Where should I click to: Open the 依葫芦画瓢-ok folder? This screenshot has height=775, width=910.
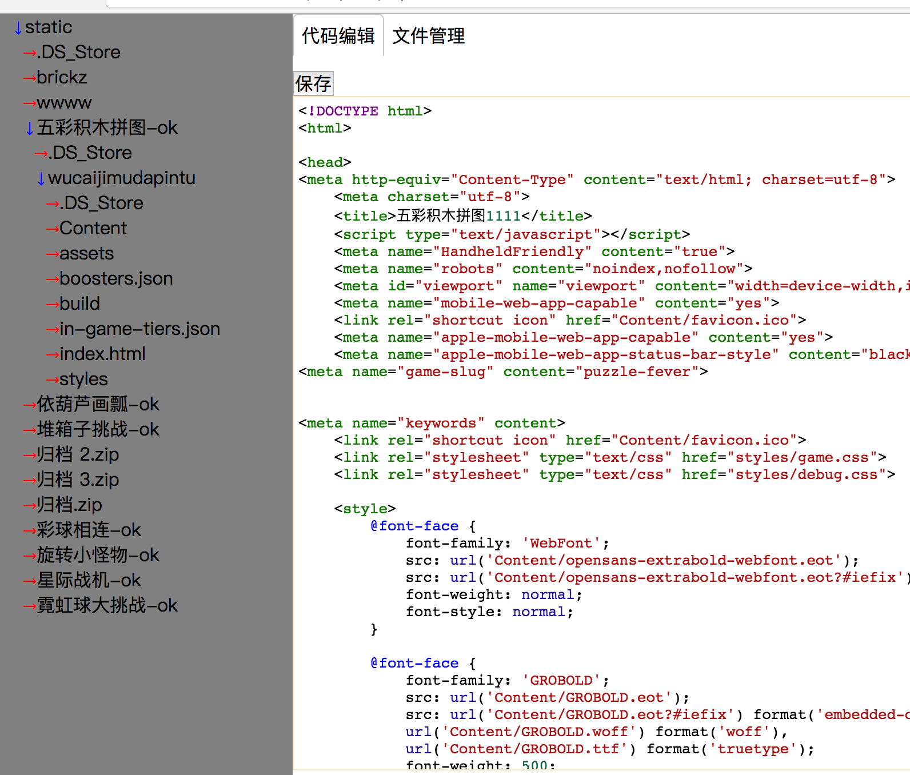(98, 405)
